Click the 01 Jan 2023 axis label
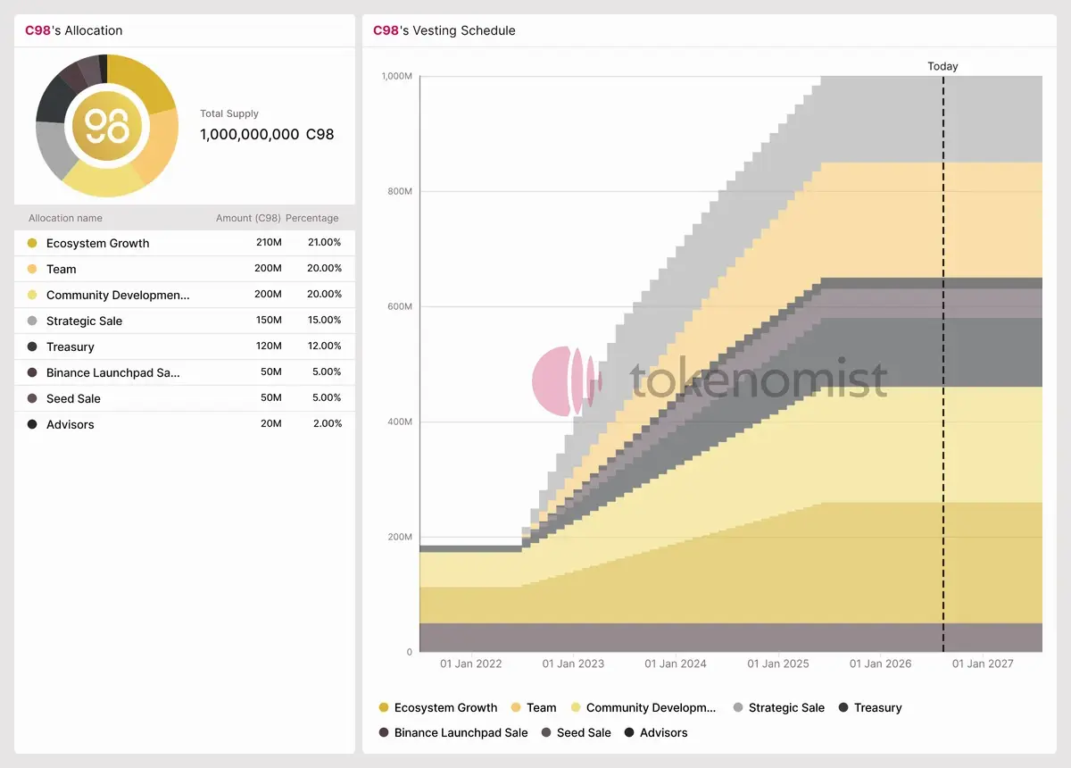This screenshot has width=1071, height=768. click(573, 664)
